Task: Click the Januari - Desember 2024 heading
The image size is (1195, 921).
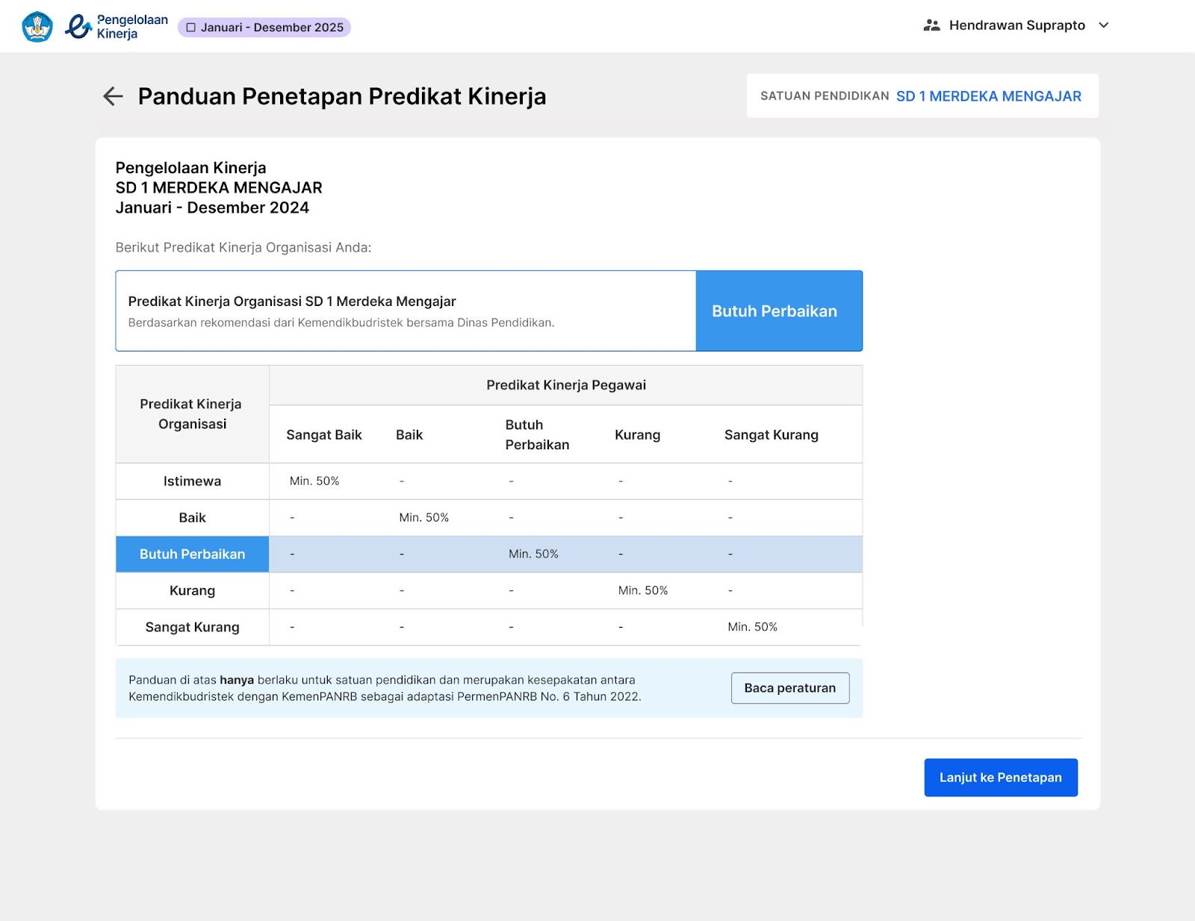Action: tap(212, 208)
